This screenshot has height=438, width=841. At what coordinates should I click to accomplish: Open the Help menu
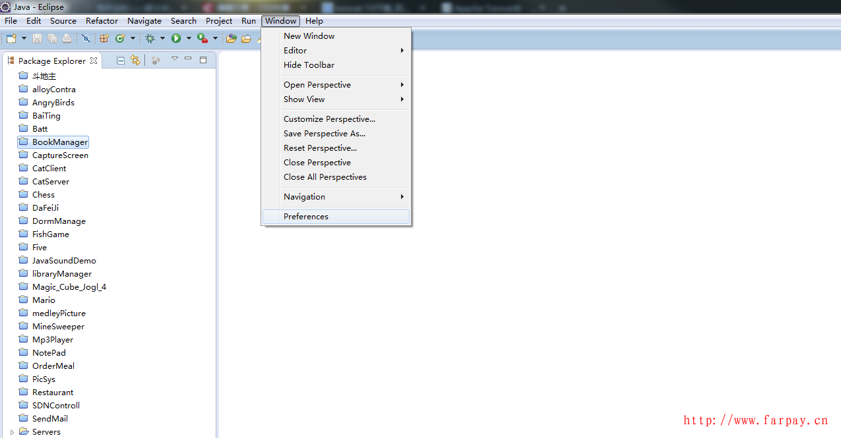point(314,21)
